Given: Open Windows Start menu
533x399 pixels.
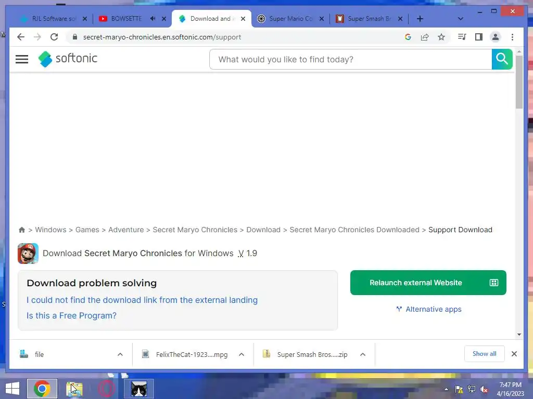Looking at the screenshot, I should [x=12, y=389].
